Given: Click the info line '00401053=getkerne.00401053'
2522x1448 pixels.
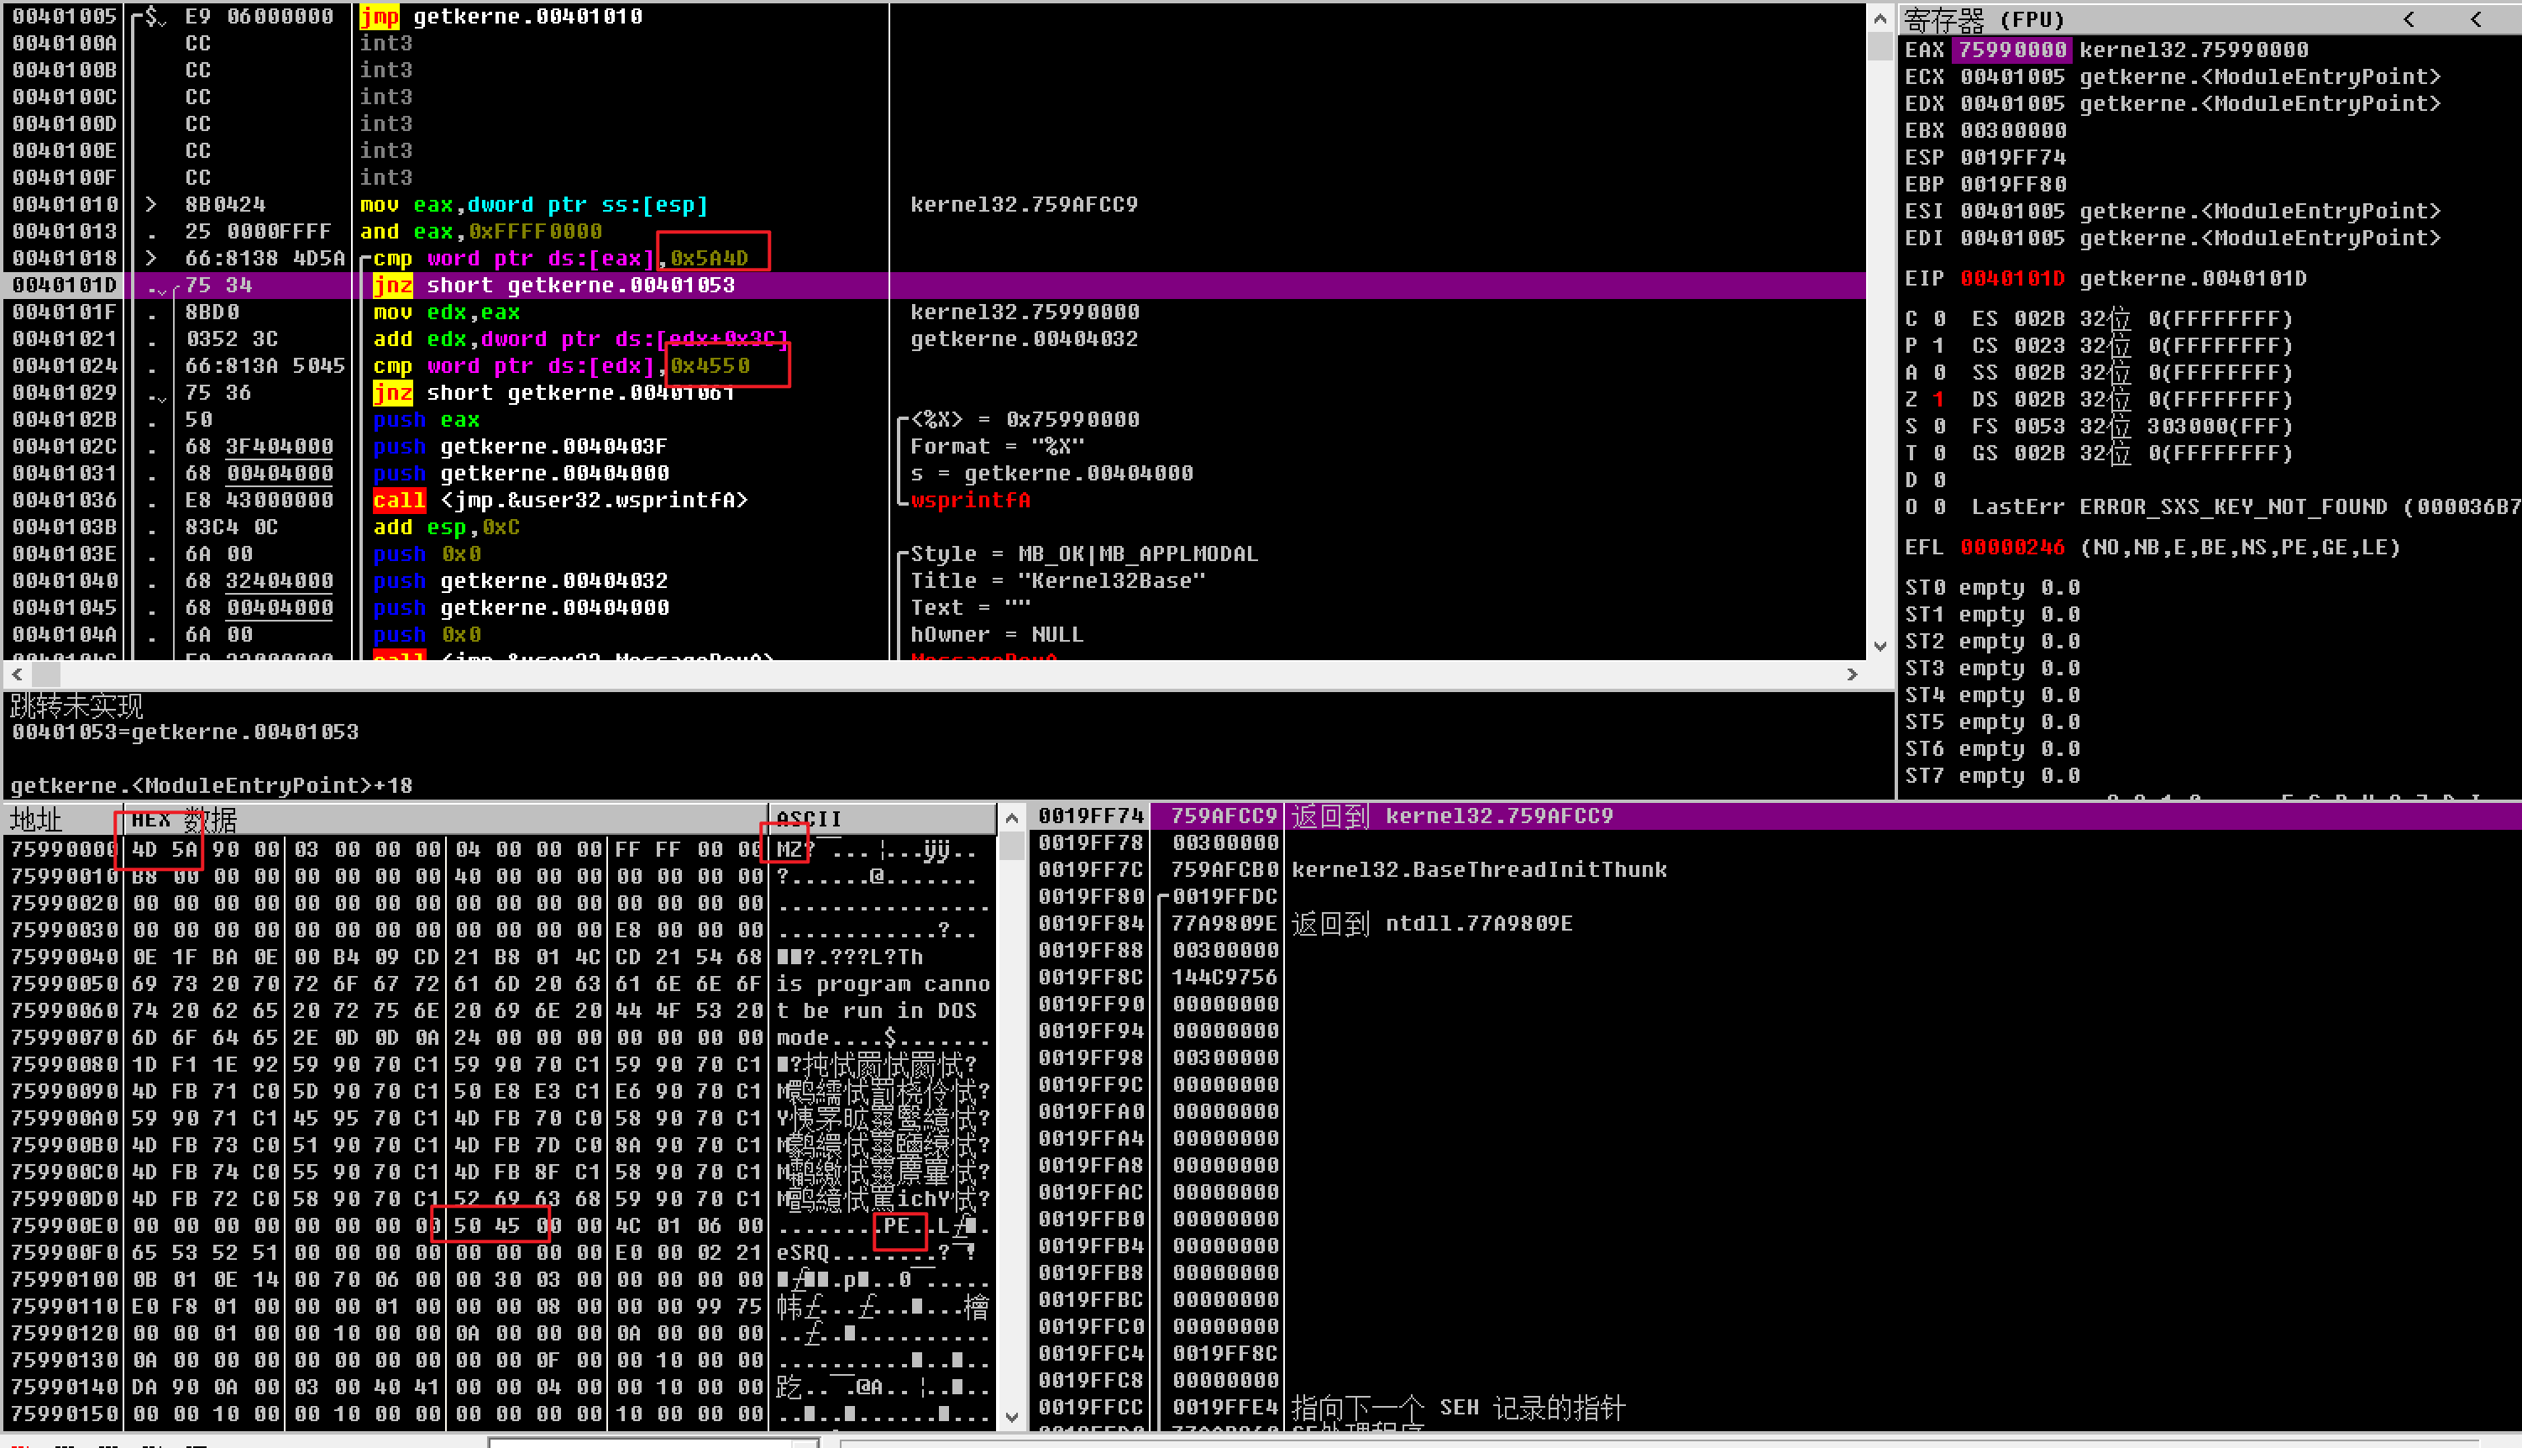Looking at the screenshot, I should 185,732.
